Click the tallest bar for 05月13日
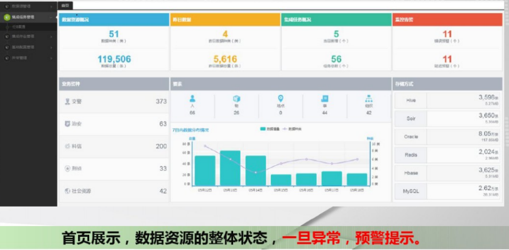The width and height of the screenshot is (509, 250). [230, 168]
